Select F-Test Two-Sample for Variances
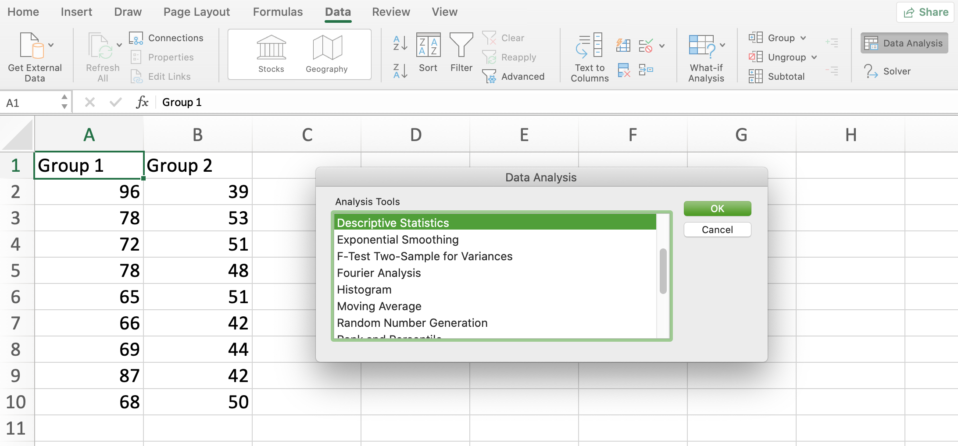This screenshot has width=958, height=446. point(495,256)
